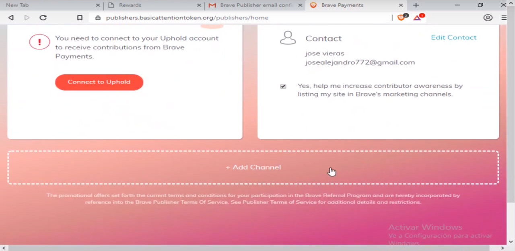Click the contact email josealejandro772@gmail.com
The width and height of the screenshot is (515, 251).
[360, 62]
